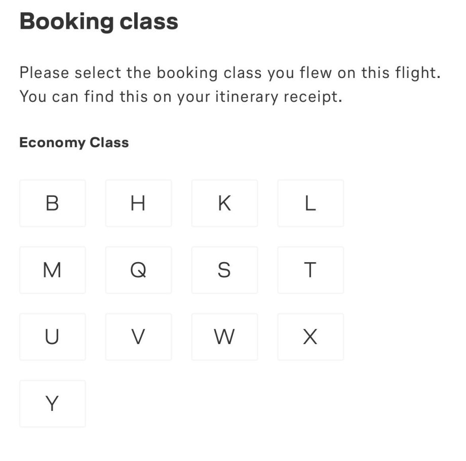466x461 pixels.
Task: Choose booking class T
Action: [x=310, y=270]
